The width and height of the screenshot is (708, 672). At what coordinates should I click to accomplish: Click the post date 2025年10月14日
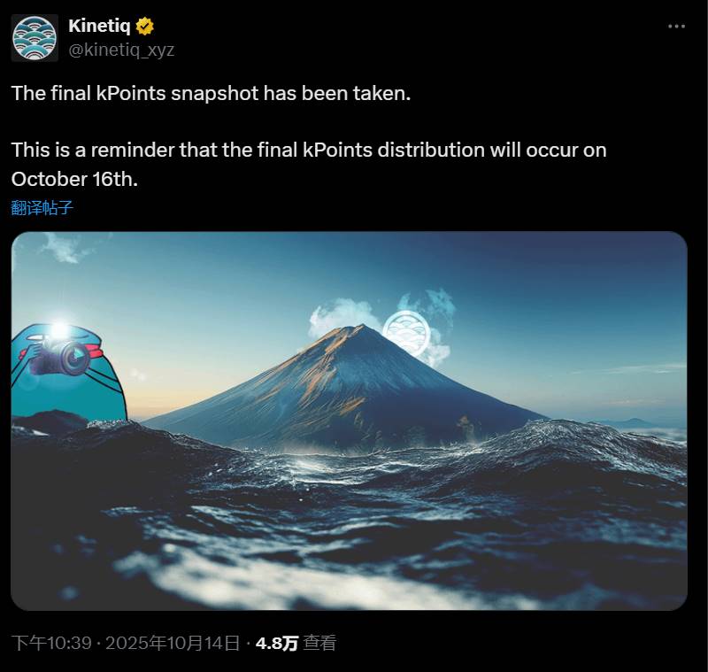pos(173,644)
